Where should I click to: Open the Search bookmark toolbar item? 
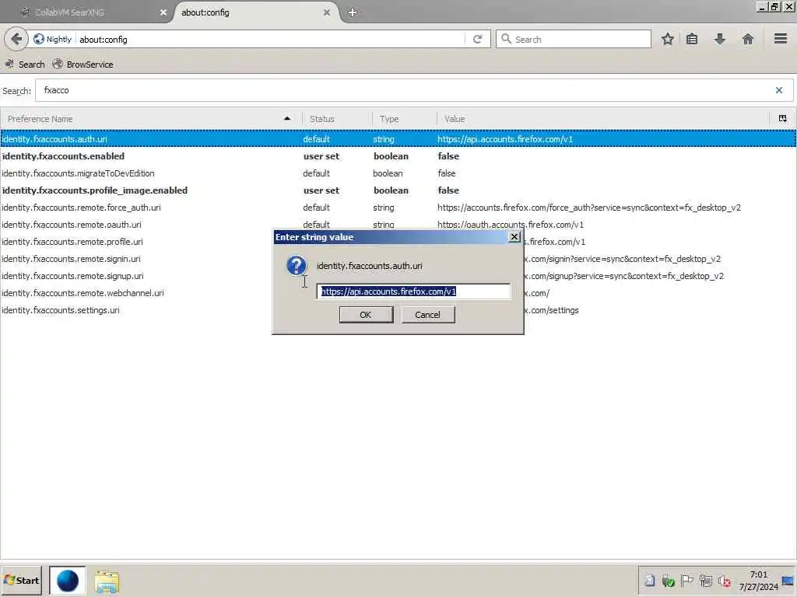click(x=25, y=64)
